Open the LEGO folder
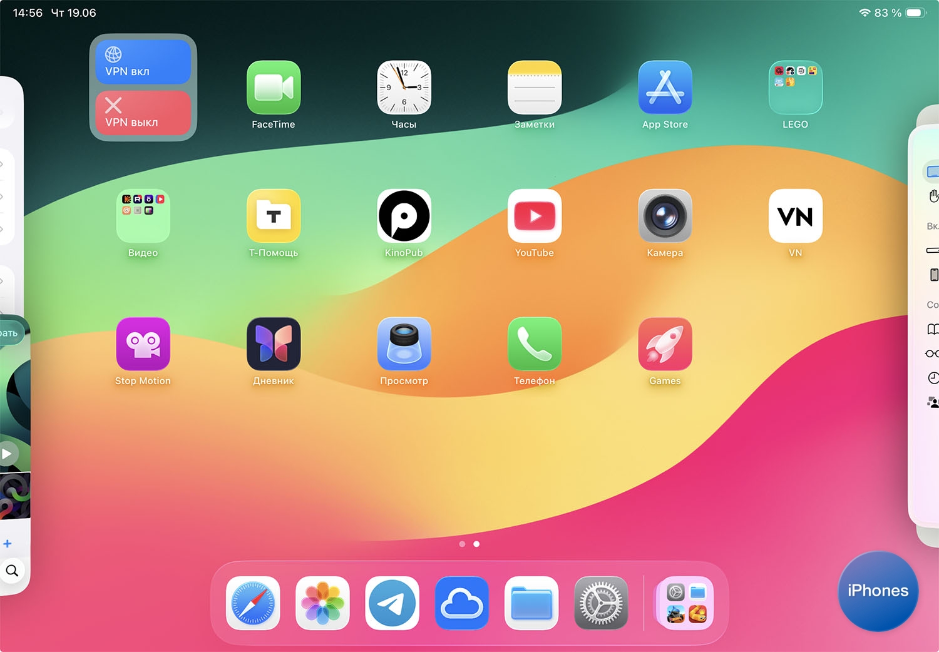939x652 pixels. [x=795, y=88]
